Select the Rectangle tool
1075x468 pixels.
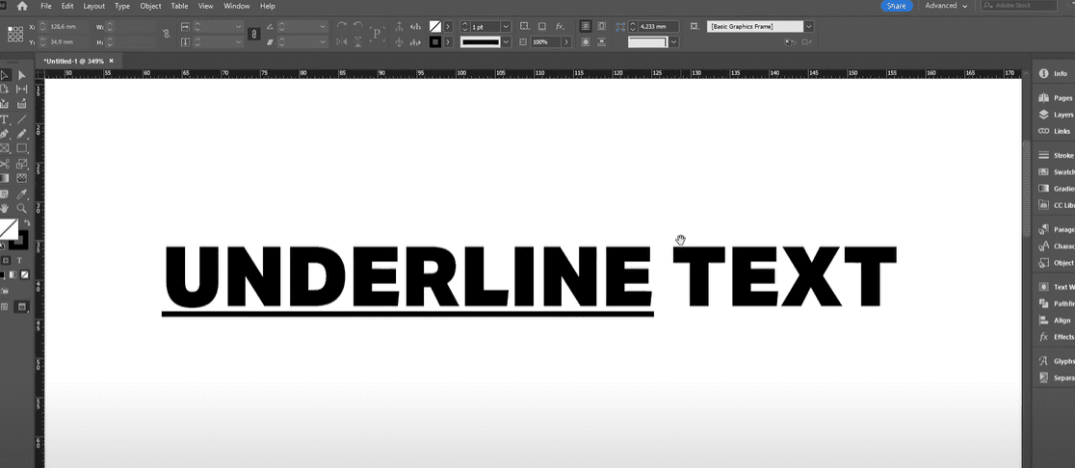pos(21,148)
